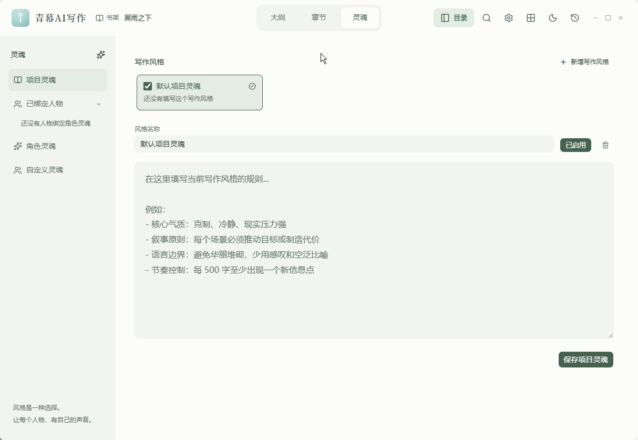This screenshot has height=440, width=638.
Task: Toggle dark mode with moon icon
Action: (x=553, y=18)
